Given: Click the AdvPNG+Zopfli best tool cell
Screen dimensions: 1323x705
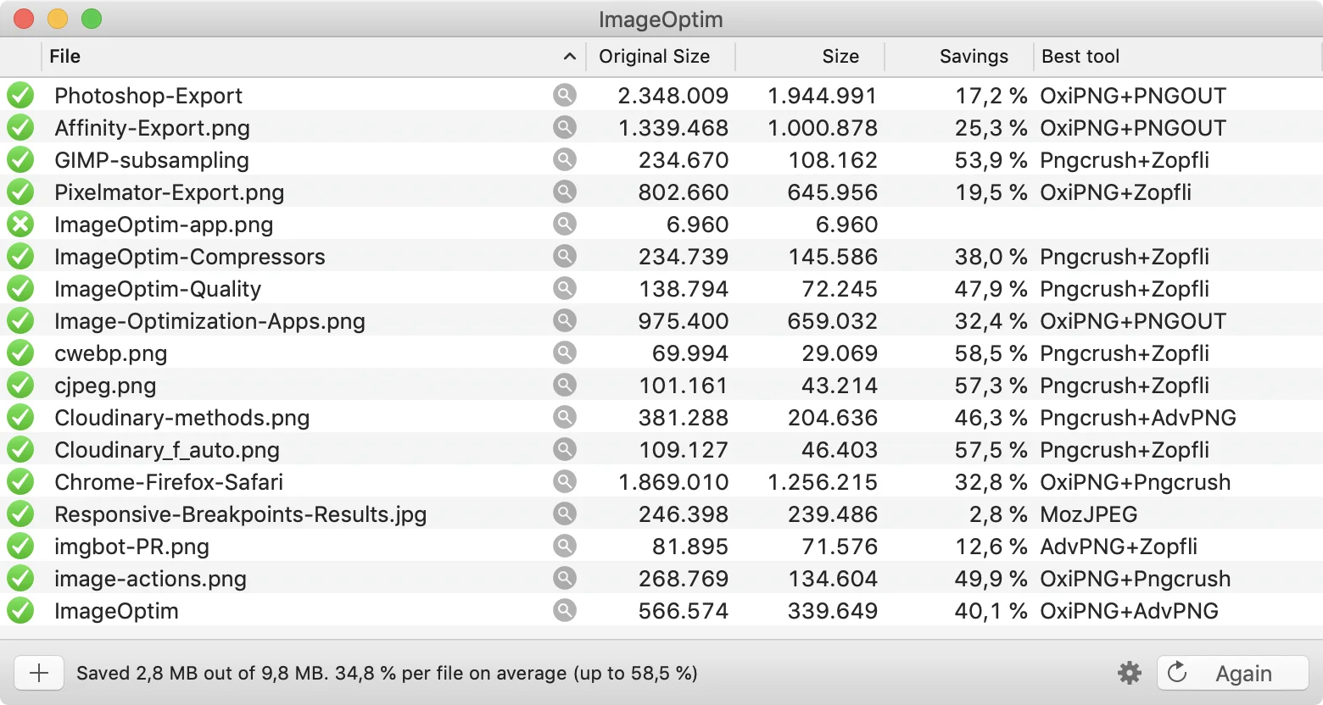Looking at the screenshot, I should [x=1119, y=547].
